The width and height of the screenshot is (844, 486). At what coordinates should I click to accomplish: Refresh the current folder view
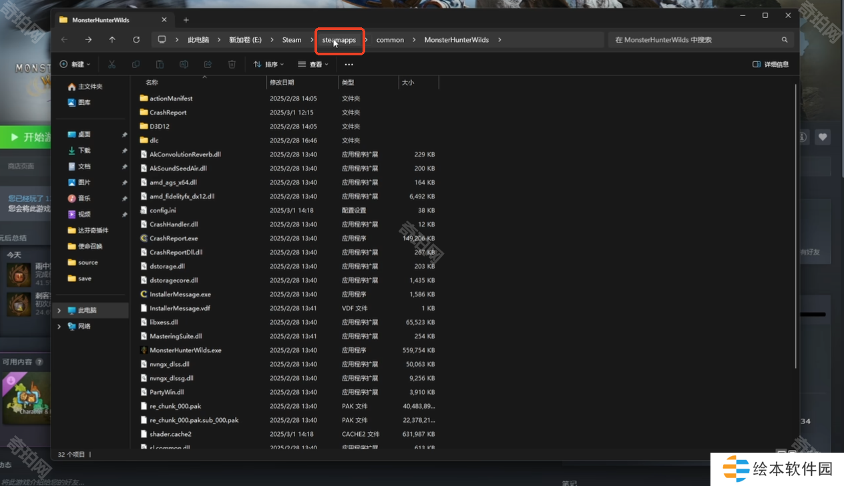(x=136, y=40)
